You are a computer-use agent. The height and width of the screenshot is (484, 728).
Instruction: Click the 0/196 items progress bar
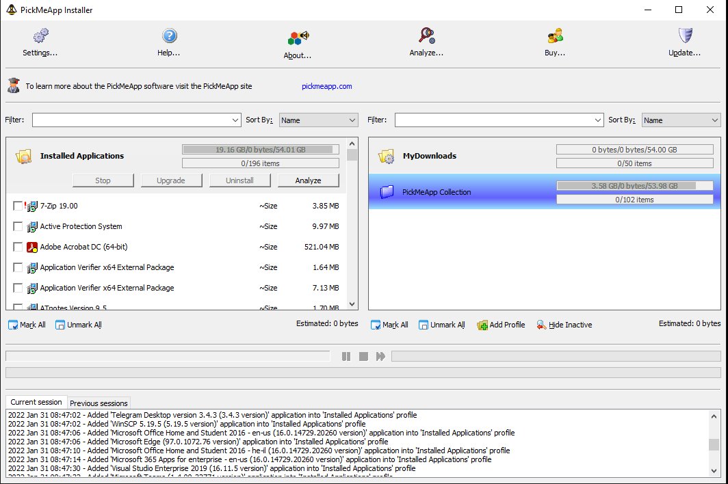(261, 163)
